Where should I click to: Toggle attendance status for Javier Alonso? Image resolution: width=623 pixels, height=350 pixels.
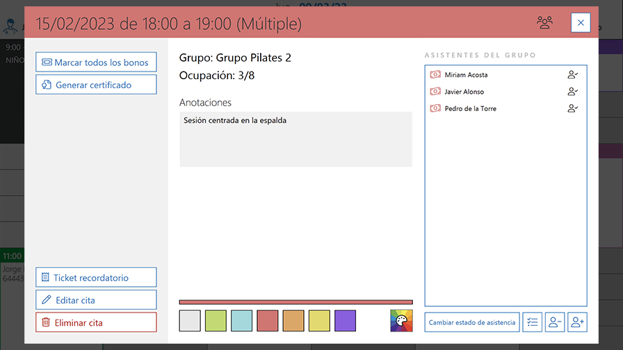point(573,92)
